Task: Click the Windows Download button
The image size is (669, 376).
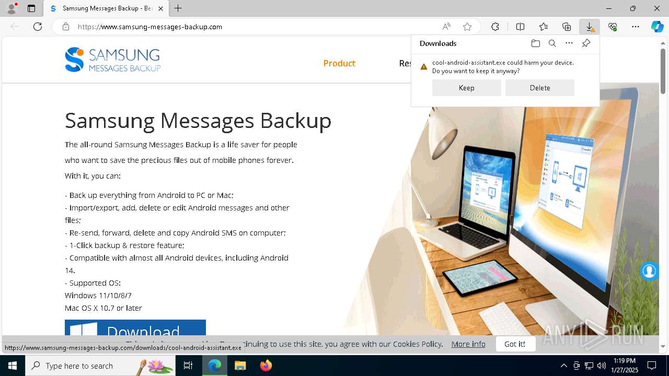Action: tap(135, 328)
